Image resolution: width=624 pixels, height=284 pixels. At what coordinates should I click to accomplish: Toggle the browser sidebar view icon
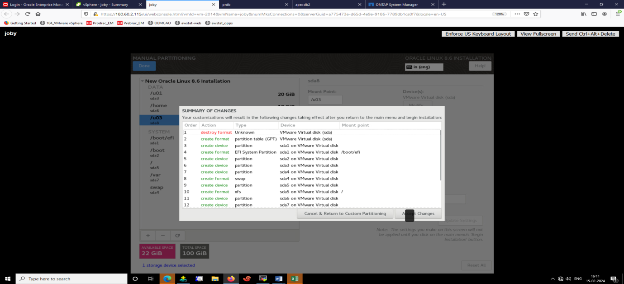[594, 14]
